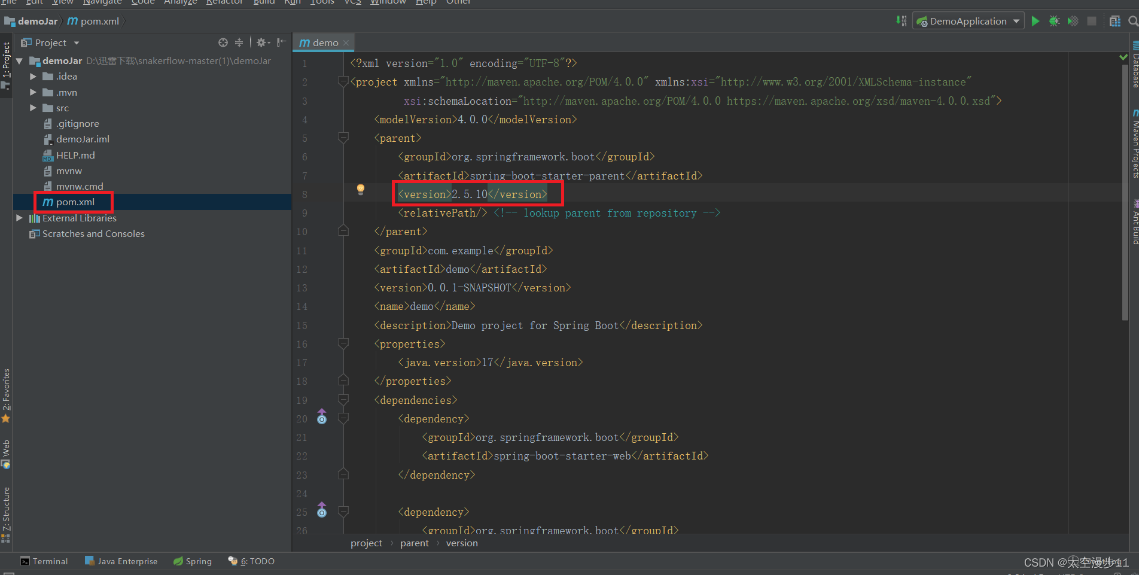Place cursor in 2.5.10 version text
Viewport: 1139px width, 575px height.
[470, 194]
